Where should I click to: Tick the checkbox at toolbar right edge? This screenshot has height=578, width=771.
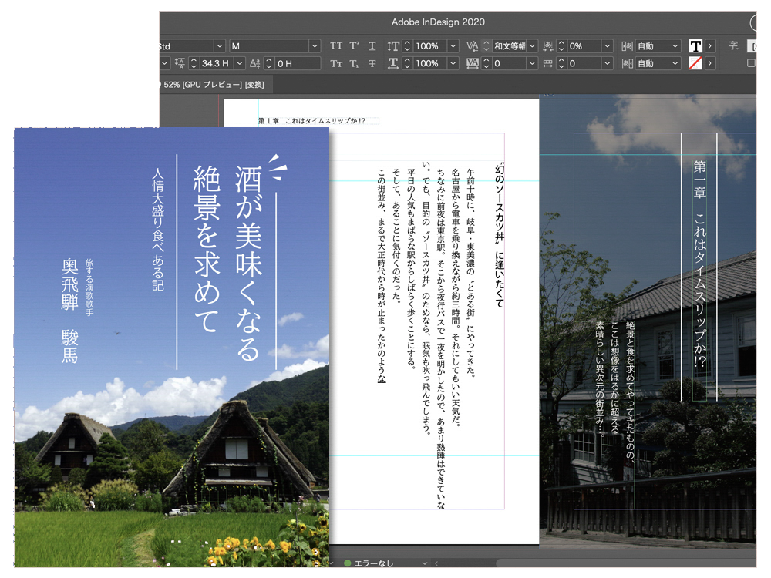click(752, 63)
